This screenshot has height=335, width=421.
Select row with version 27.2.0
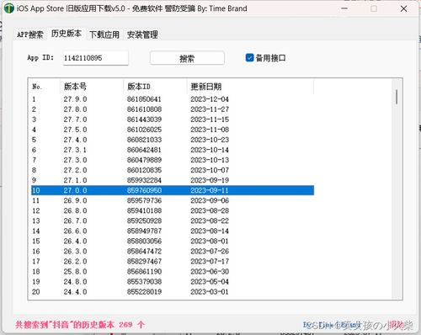point(173,170)
